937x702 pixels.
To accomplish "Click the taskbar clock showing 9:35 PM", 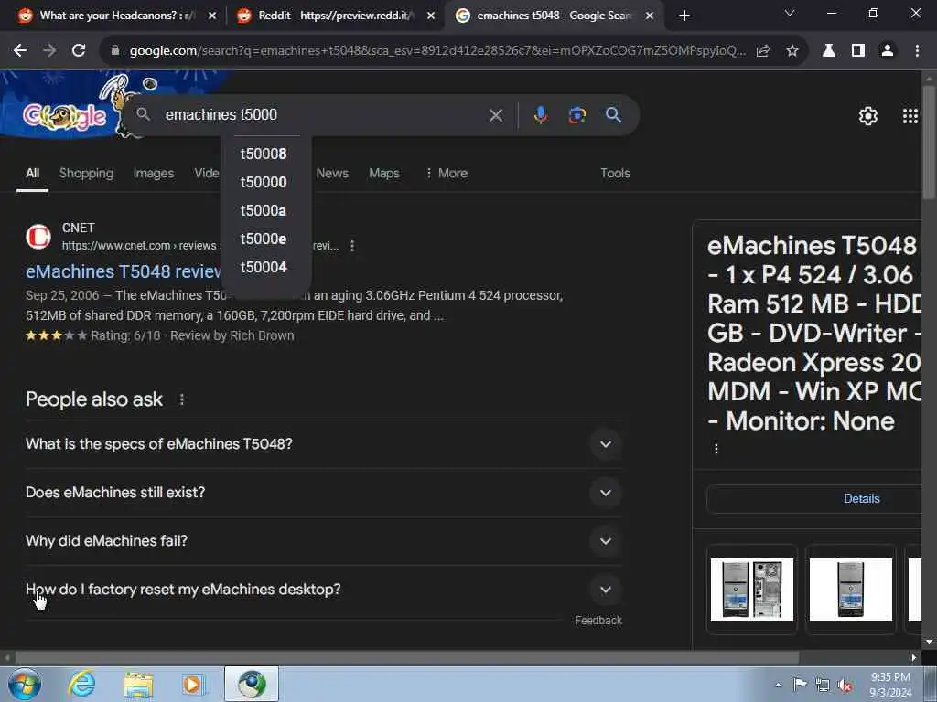I will click(x=890, y=685).
